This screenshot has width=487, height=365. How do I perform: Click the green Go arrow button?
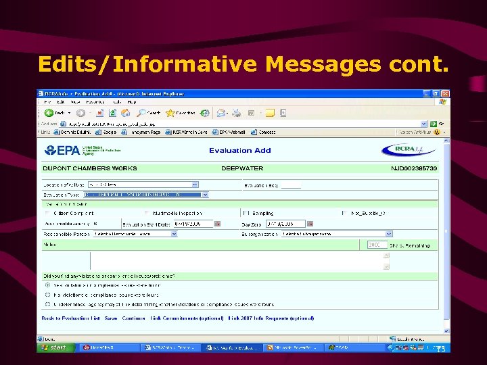[434, 124]
